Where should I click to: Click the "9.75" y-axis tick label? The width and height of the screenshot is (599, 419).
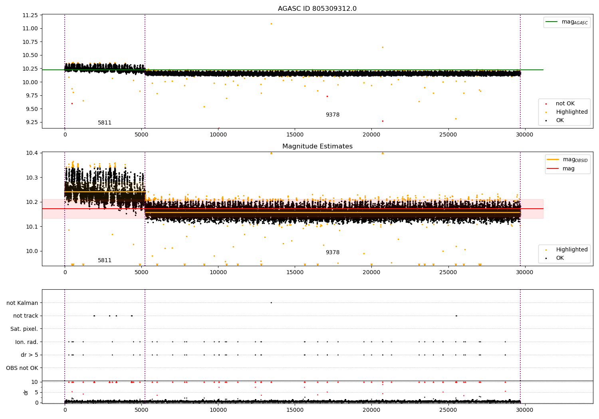32,95
